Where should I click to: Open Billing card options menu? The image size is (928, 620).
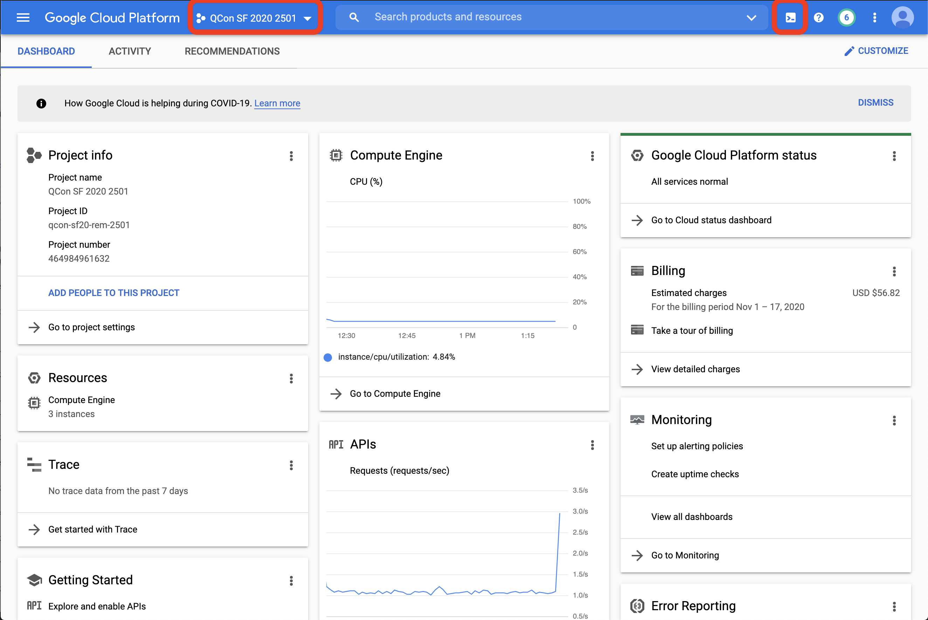pos(894,271)
